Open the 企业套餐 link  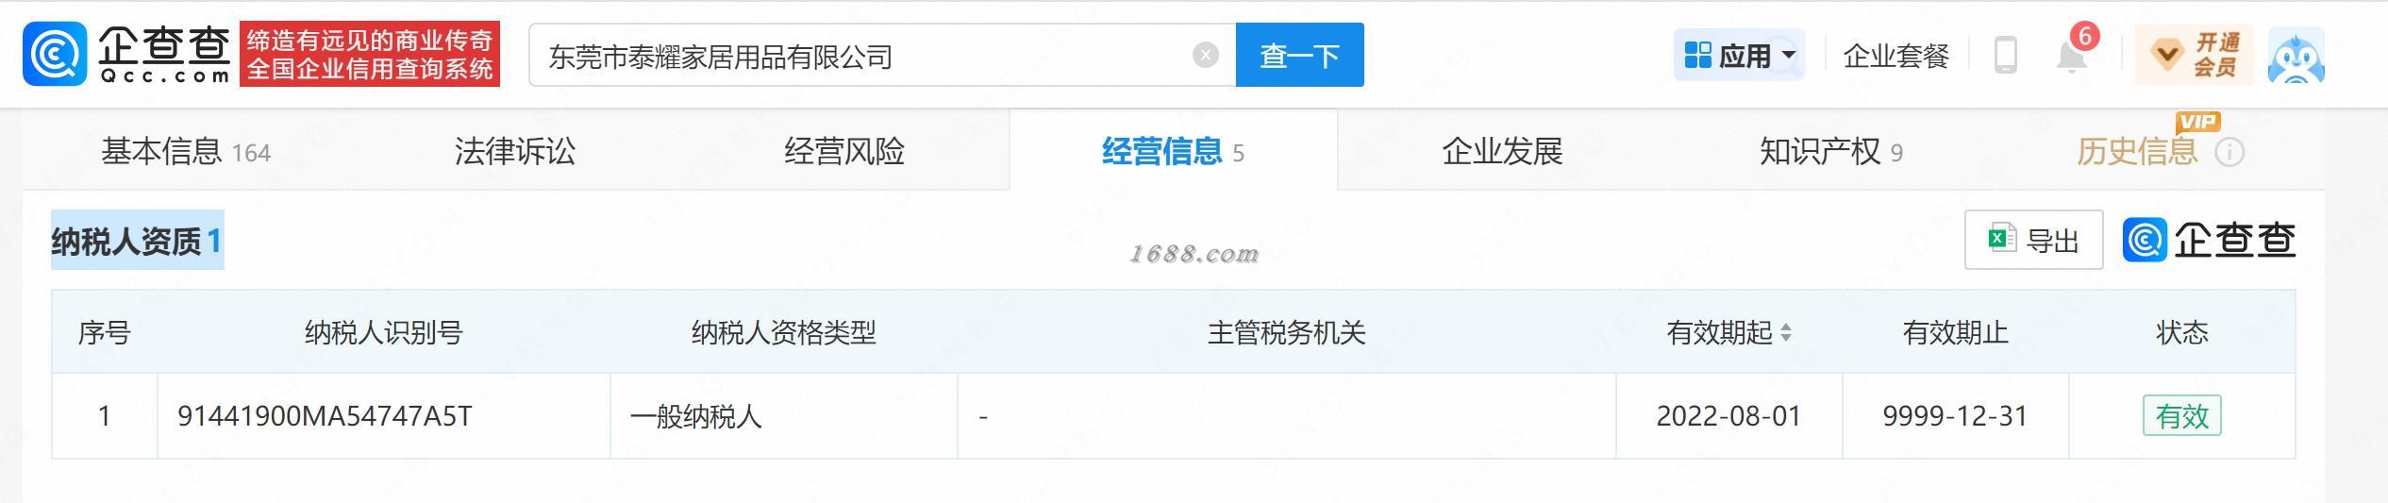pos(1895,56)
